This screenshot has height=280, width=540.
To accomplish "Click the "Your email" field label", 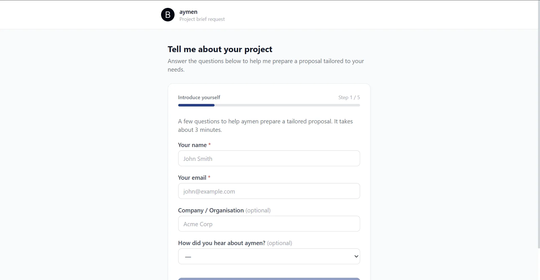I will coord(192,178).
